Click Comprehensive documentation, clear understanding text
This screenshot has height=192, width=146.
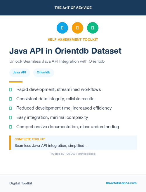pyautogui.click(x=68, y=127)
